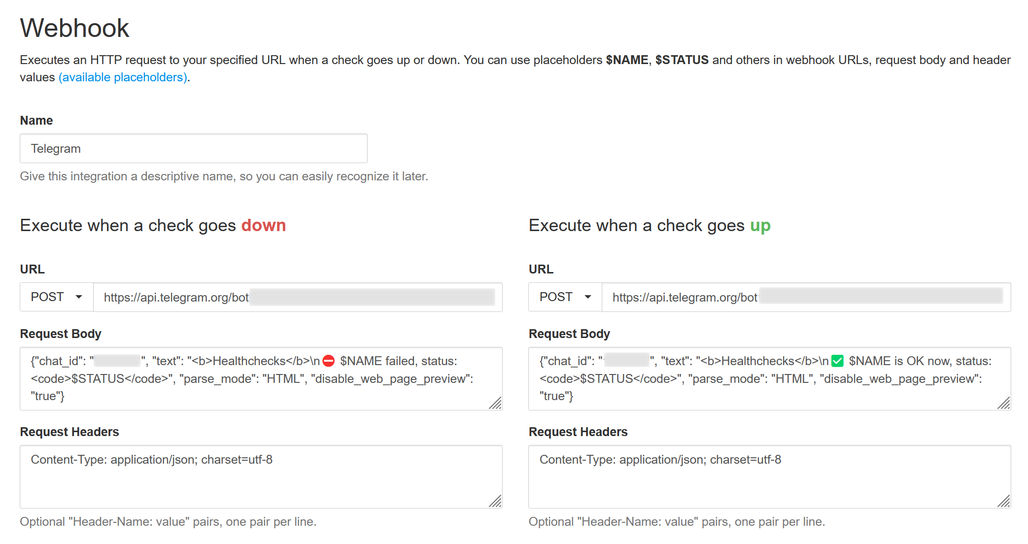Viewport: 1028px width, 544px height.
Task: Click the up check URL input field
Action: (x=806, y=297)
